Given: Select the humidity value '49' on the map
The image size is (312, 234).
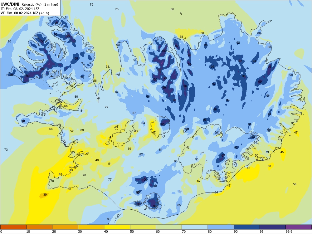Looking at the screenshot, I should [x=97, y=160].
